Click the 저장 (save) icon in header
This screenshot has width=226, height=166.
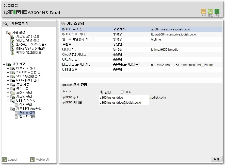[x=210, y=11]
